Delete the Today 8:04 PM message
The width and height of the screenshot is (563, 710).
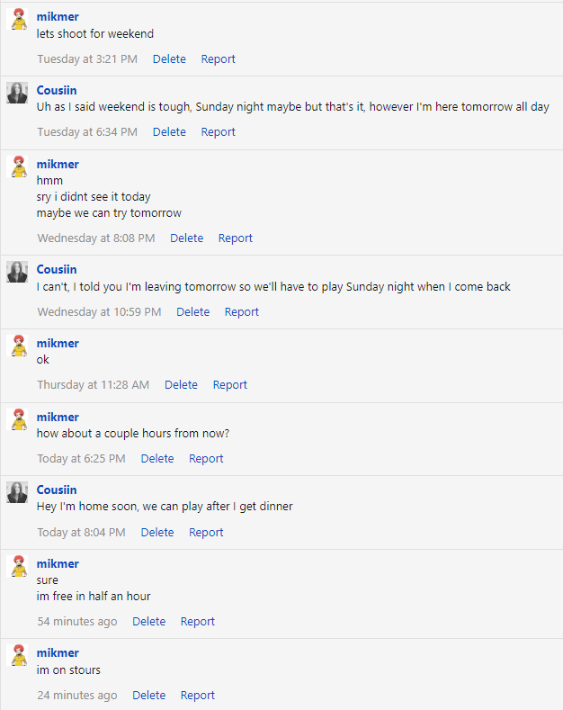coord(156,533)
